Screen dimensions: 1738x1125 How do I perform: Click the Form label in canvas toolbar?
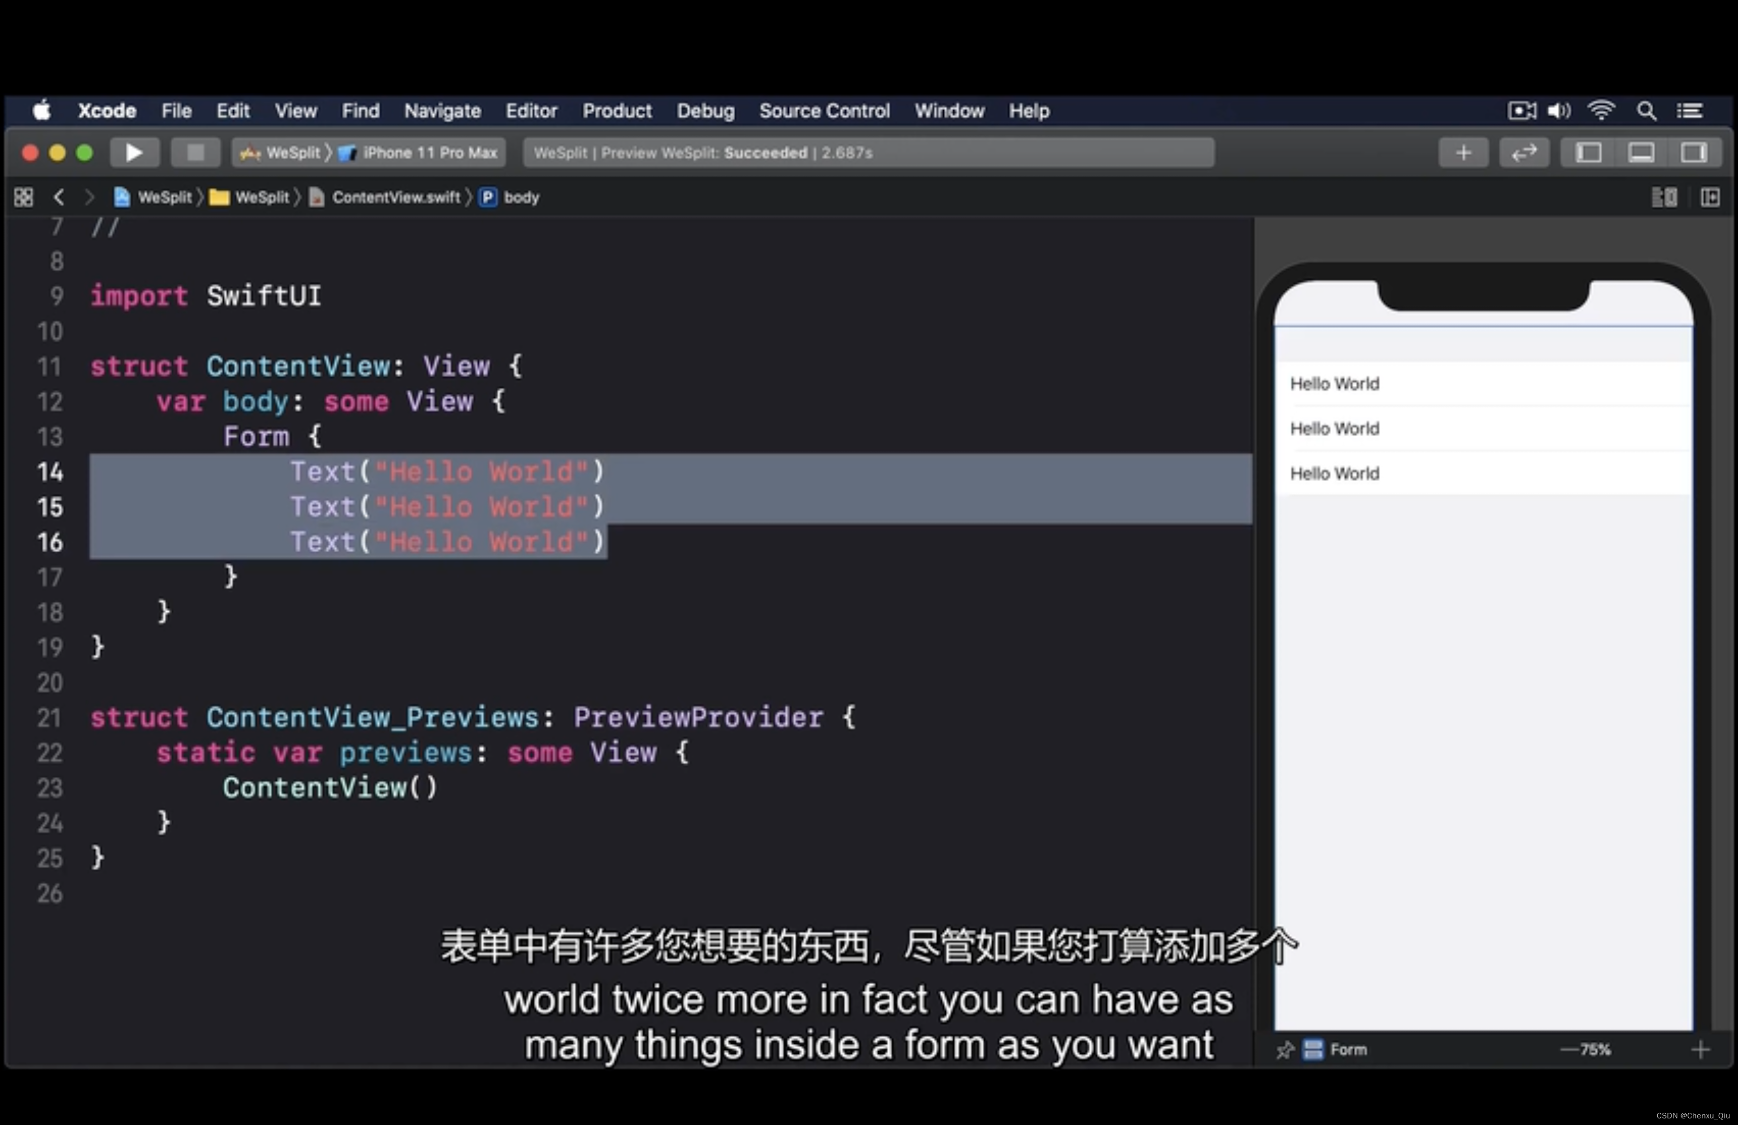[1347, 1049]
